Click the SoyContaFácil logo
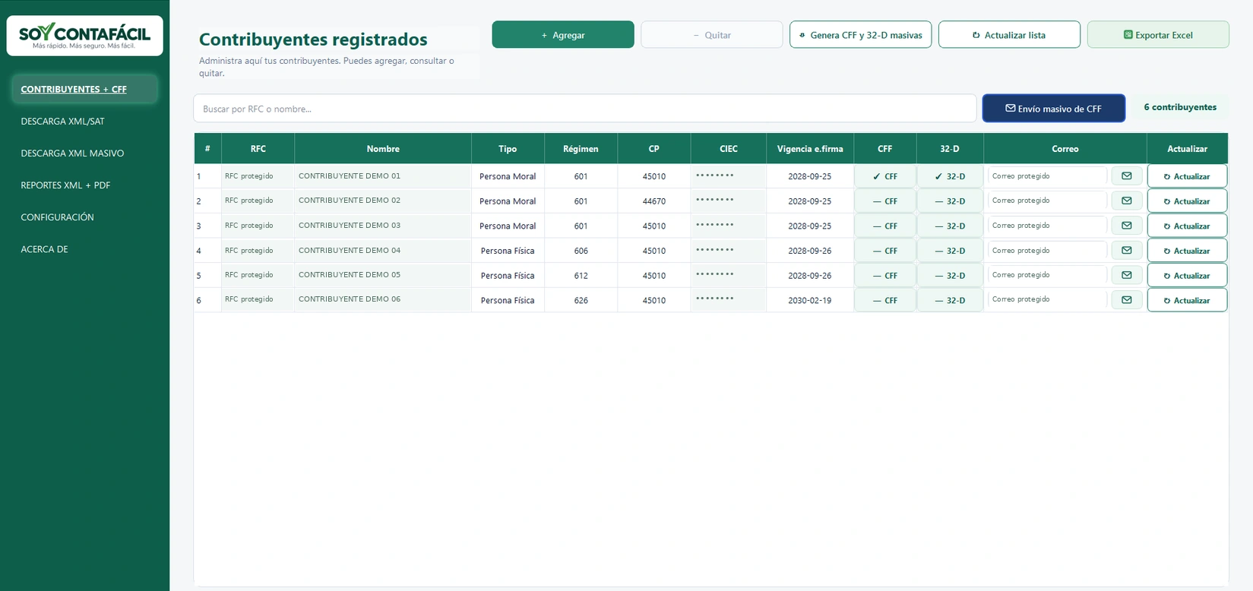This screenshot has height=591, width=1253. tap(84, 36)
